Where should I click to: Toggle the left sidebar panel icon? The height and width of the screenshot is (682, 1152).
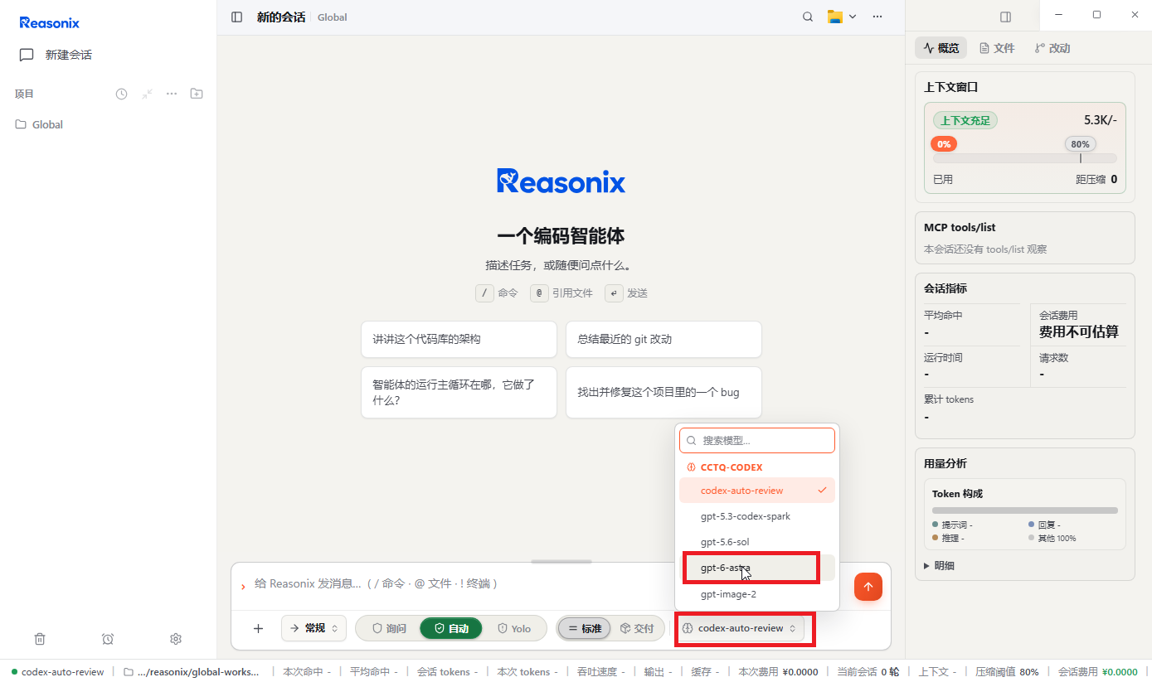click(237, 17)
